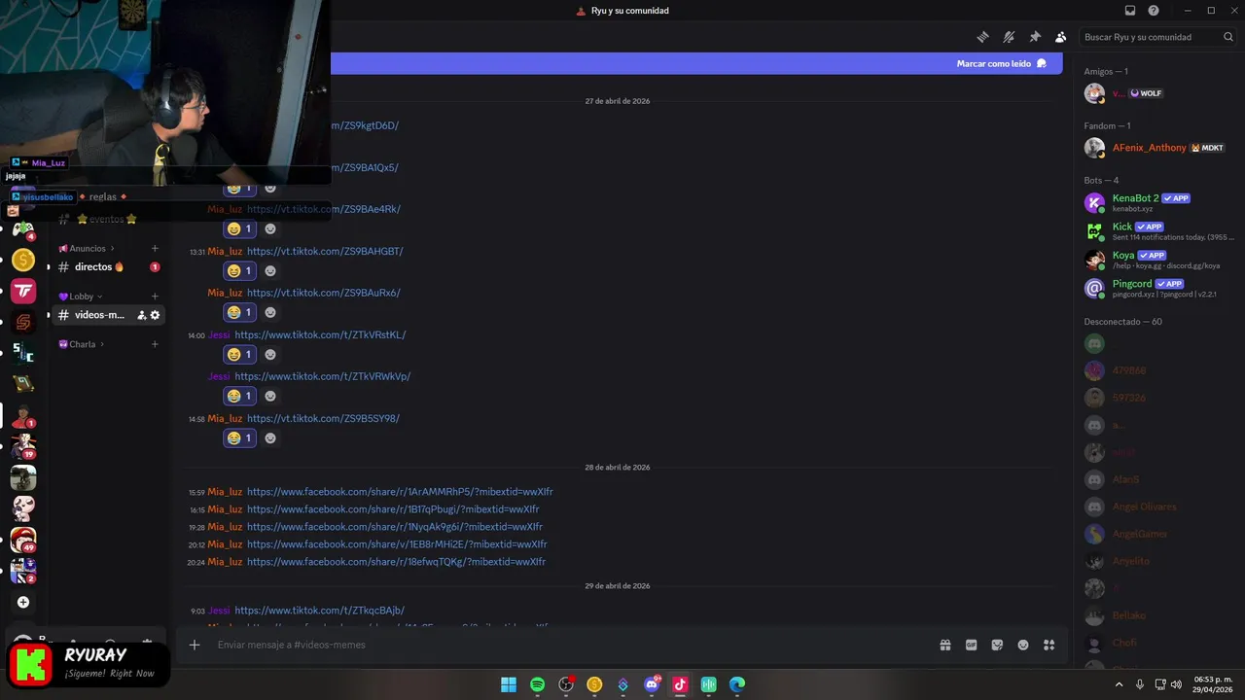Open link ZS9BAuRx6/ from Mia_luz
Viewport: 1245px width, 700px height.
(x=323, y=293)
